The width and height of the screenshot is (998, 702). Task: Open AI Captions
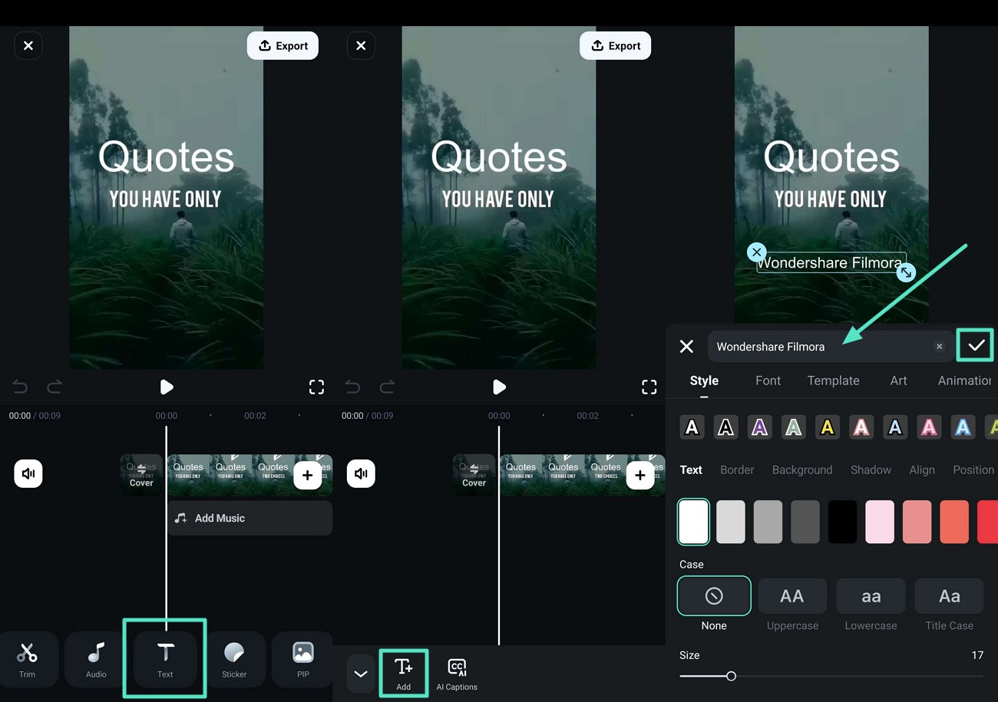457,674
